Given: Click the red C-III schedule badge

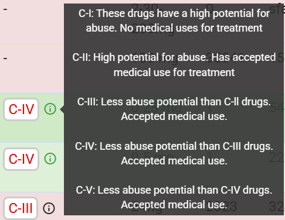Looking at the screenshot, I should 21,208.
